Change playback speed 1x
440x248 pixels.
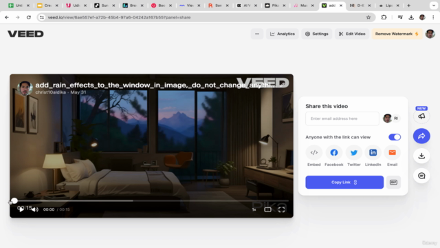[254, 209]
